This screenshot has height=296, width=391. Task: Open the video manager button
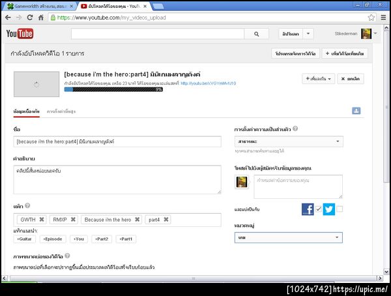[295, 53]
